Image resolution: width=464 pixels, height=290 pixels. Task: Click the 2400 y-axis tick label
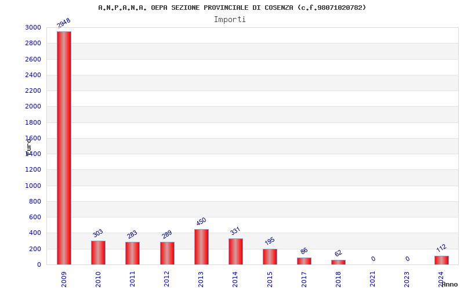click(33, 75)
